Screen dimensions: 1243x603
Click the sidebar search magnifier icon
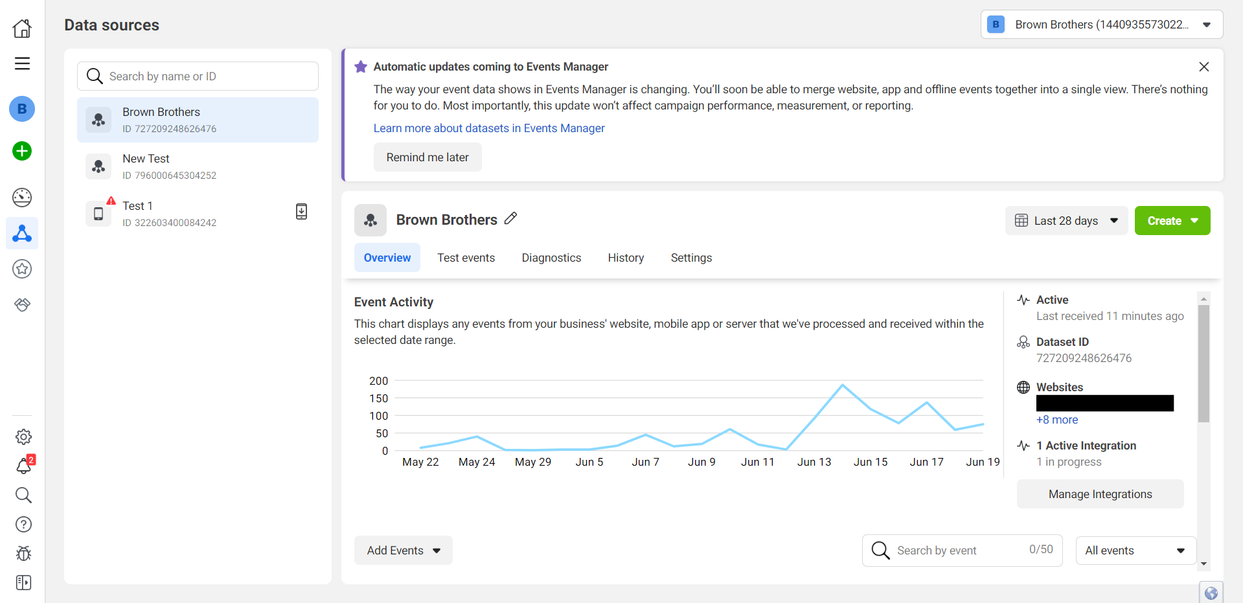click(x=23, y=495)
